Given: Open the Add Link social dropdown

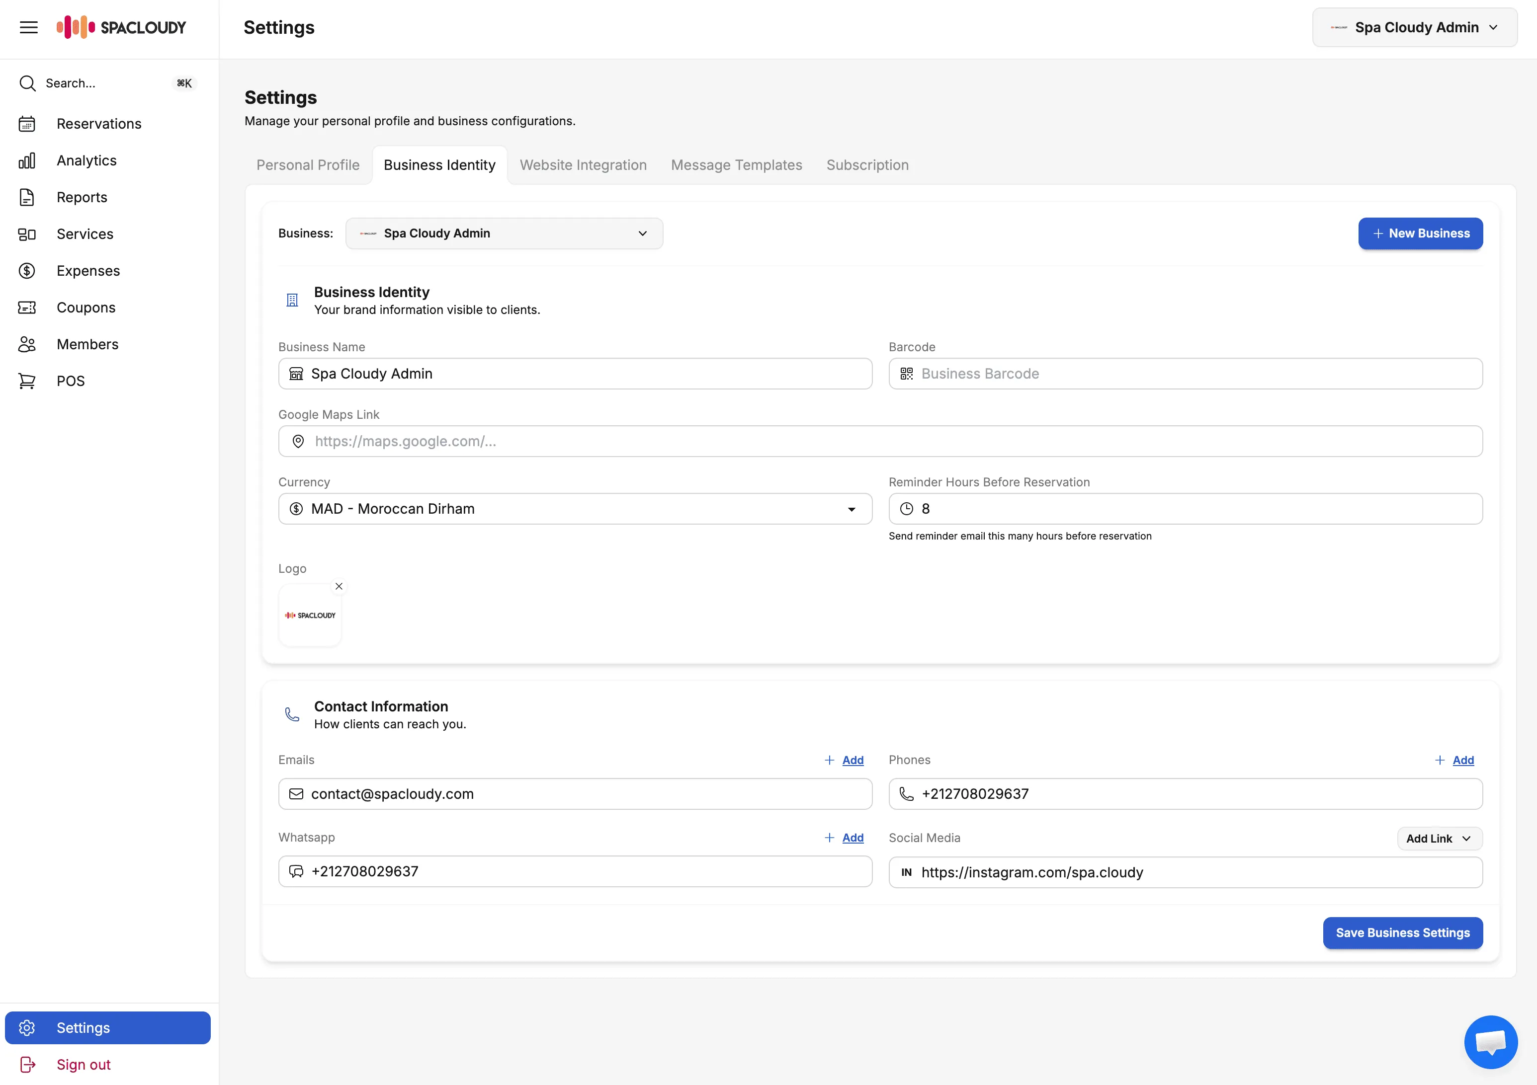Looking at the screenshot, I should 1439,839.
